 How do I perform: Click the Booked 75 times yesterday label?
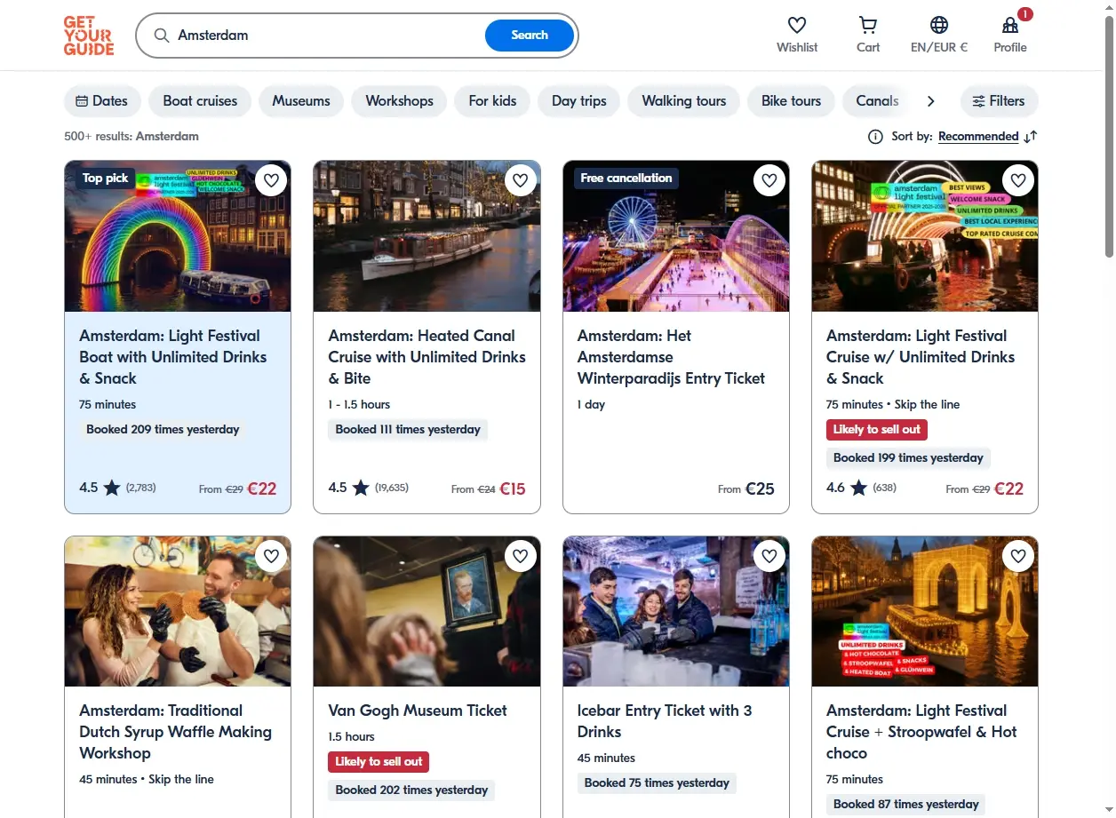click(x=657, y=783)
